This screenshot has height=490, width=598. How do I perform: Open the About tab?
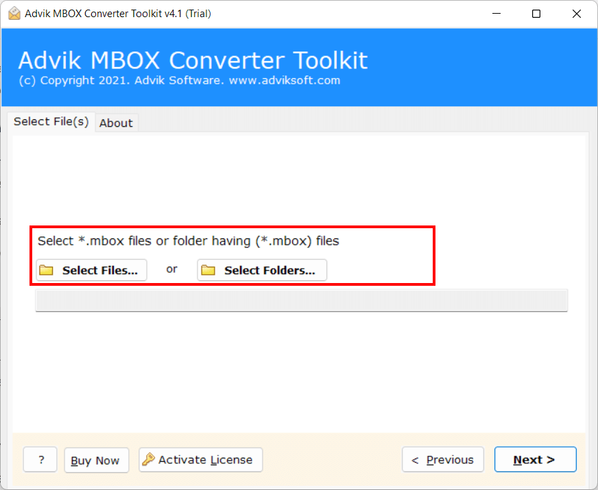(116, 123)
